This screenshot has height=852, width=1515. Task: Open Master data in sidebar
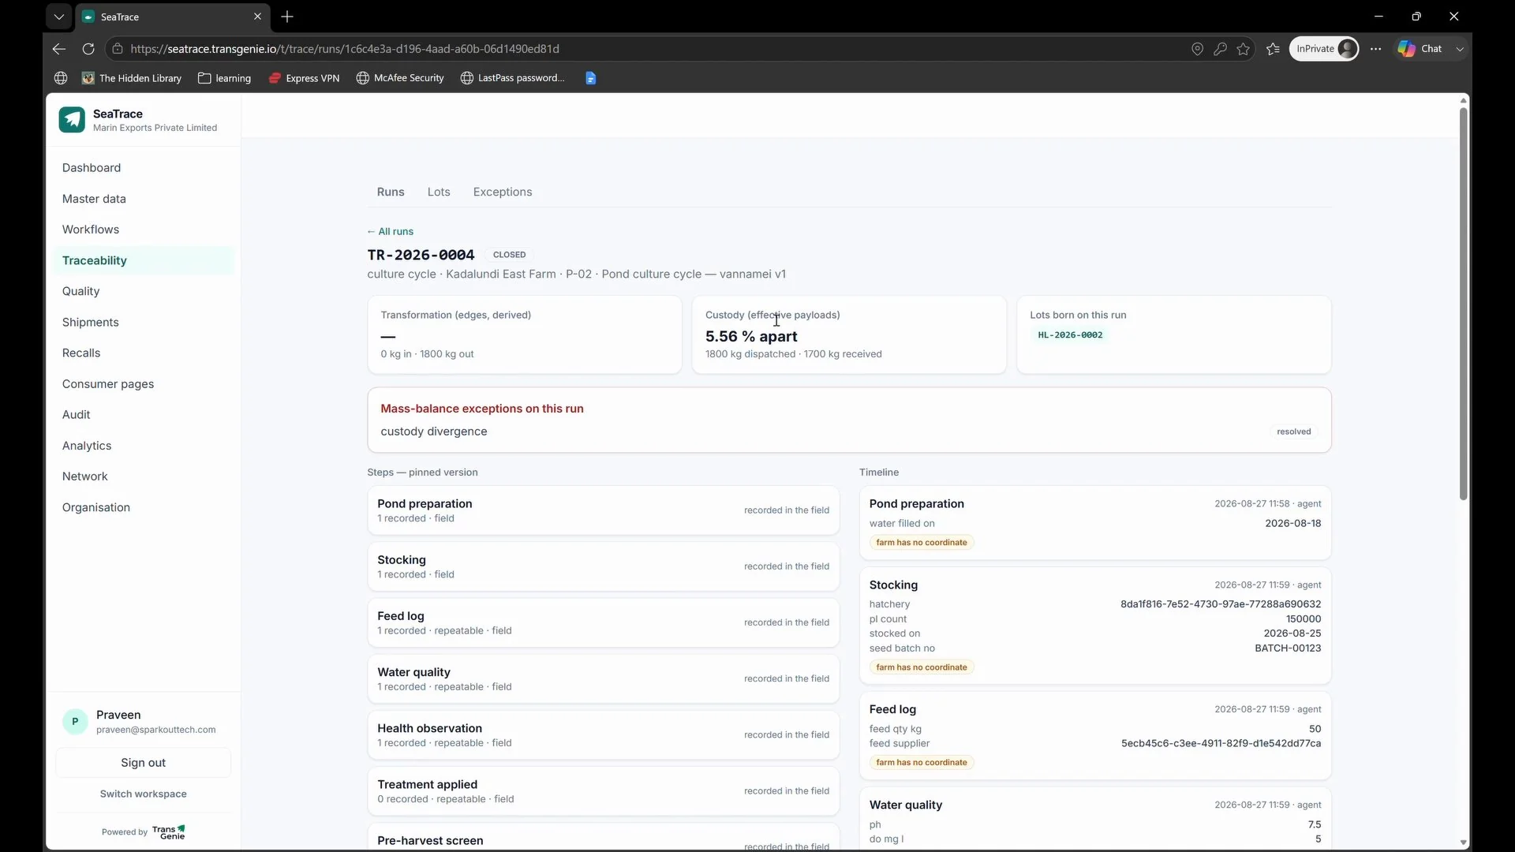pyautogui.click(x=144, y=199)
